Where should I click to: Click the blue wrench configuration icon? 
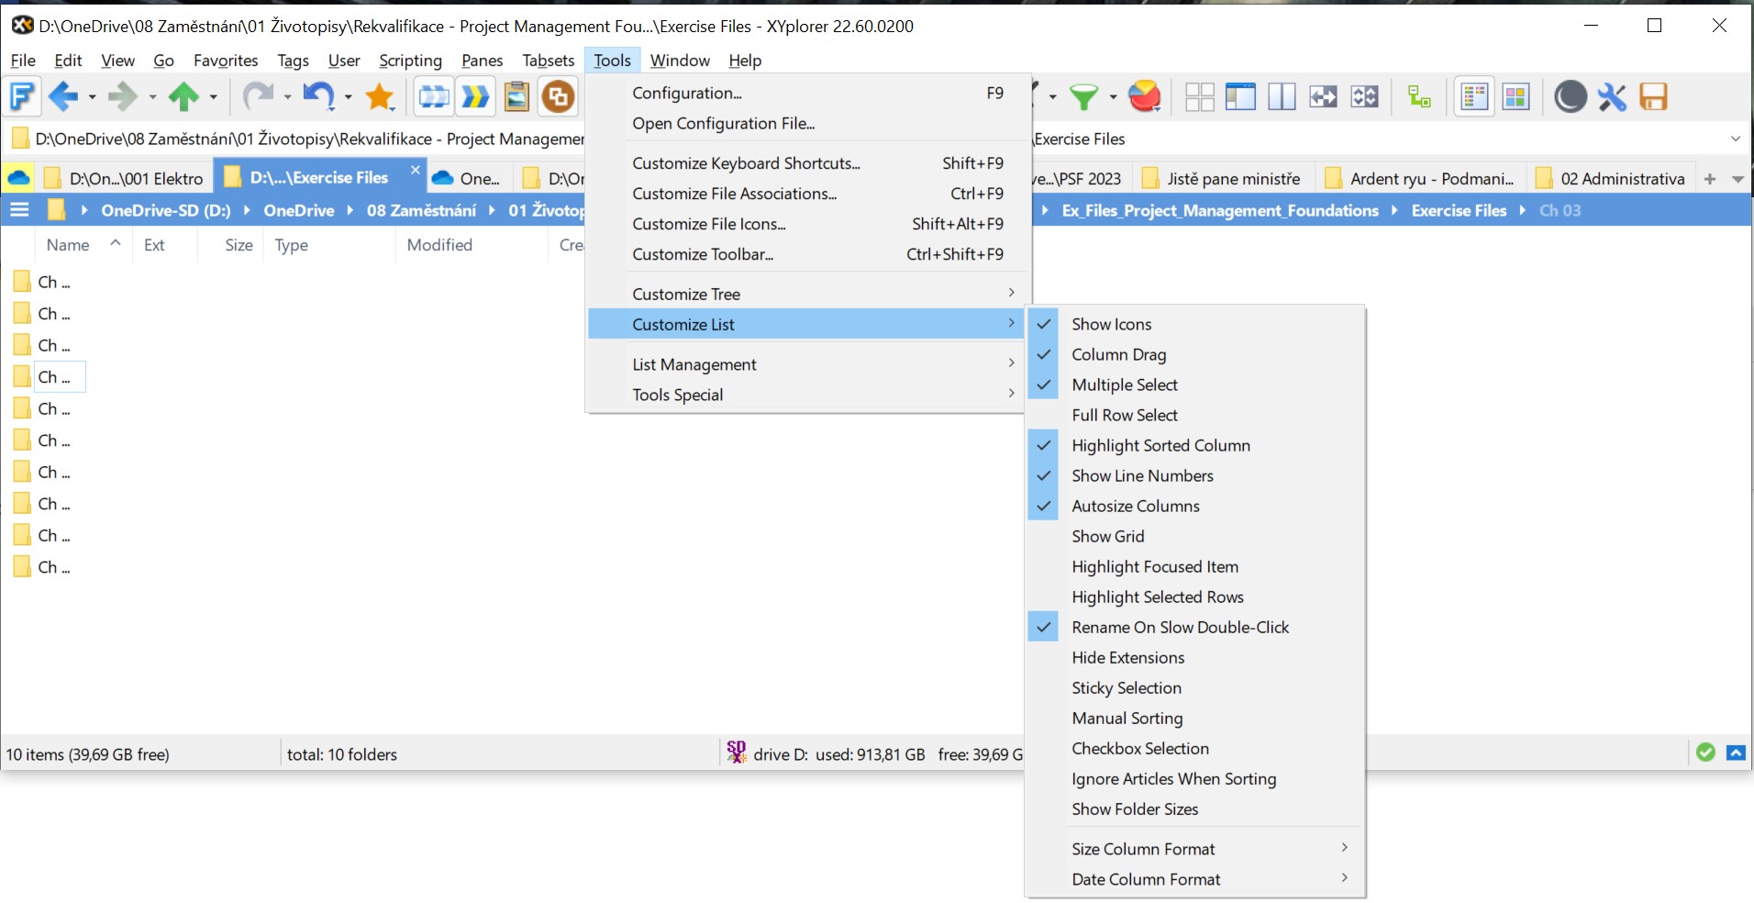point(1612,96)
